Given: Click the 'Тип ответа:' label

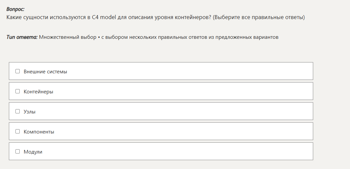Looking at the screenshot, I should 22,37.
